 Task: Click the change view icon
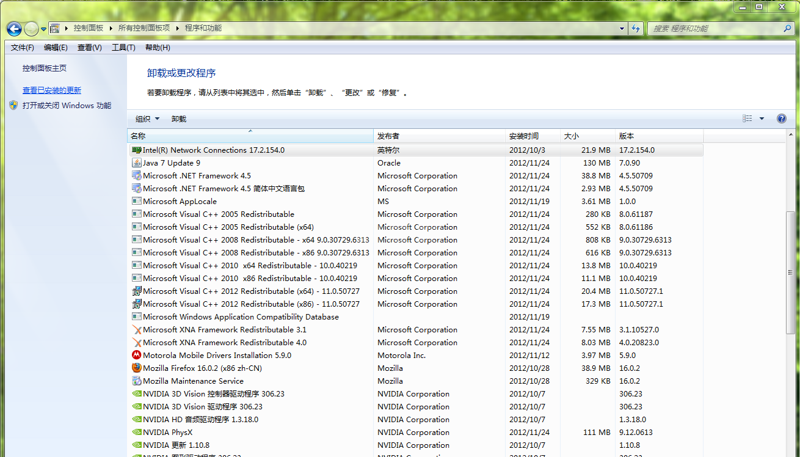[x=747, y=119]
